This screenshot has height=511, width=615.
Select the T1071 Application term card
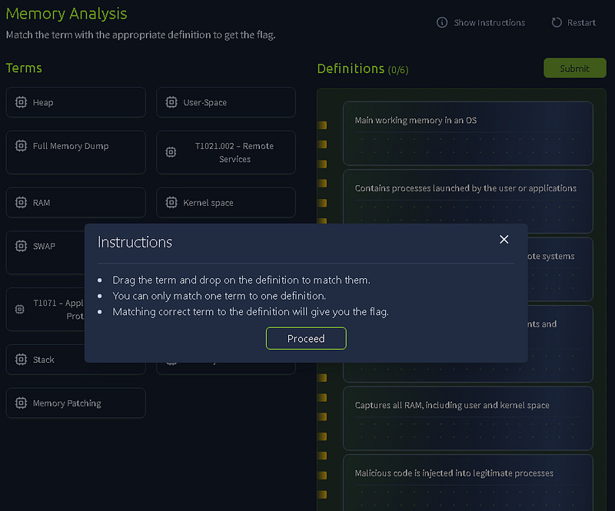click(x=45, y=310)
